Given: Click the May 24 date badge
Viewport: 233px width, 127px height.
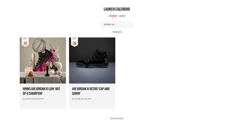Looking at the screenshot, I should coord(25,42).
